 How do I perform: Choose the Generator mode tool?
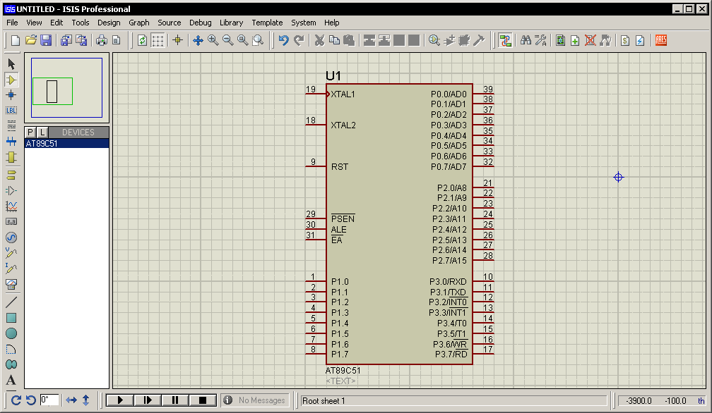point(11,238)
